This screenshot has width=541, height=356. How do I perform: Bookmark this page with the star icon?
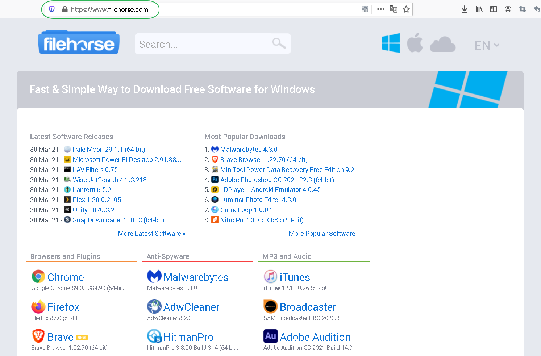click(x=406, y=9)
